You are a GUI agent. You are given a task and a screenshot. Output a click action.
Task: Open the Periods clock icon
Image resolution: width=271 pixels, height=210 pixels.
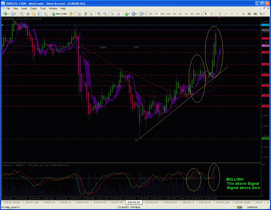(x=134, y=14)
